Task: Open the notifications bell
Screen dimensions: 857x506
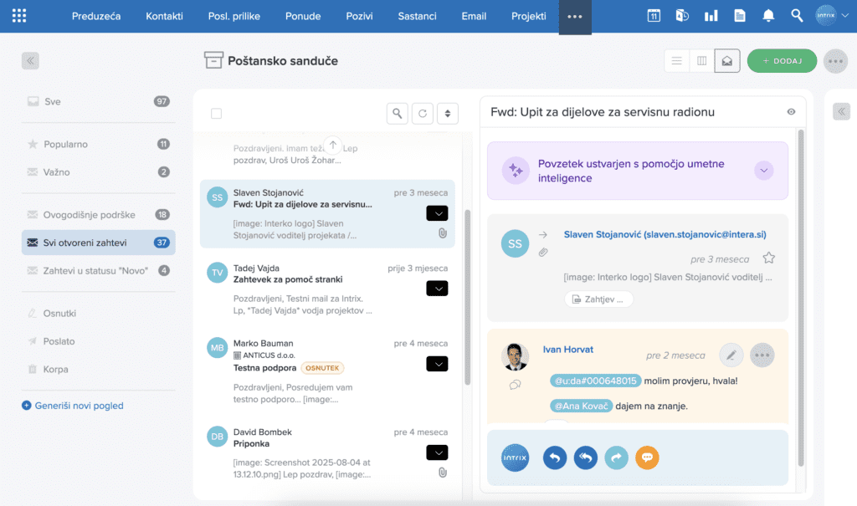Action: point(768,16)
